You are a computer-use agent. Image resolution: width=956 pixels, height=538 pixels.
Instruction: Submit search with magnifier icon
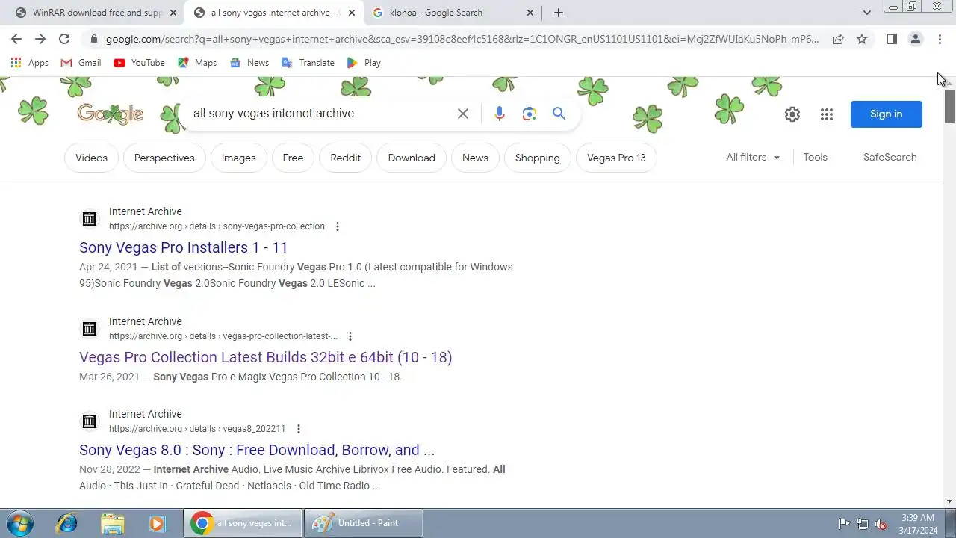click(559, 114)
